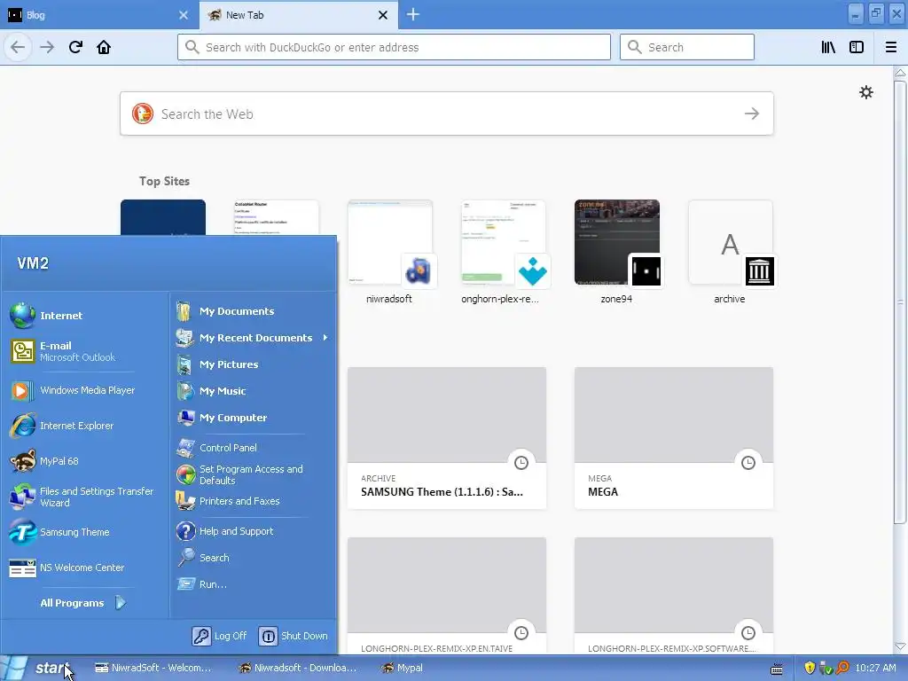Open Printers and Faxes
The width and height of the screenshot is (908, 681).
(253, 501)
